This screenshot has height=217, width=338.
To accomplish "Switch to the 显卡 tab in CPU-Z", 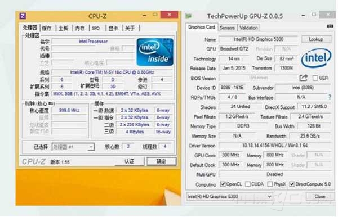I will coord(113,28).
